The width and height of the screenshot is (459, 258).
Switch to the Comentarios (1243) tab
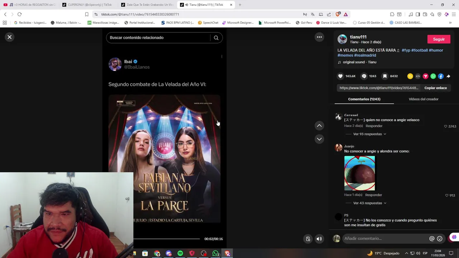(364, 99)
